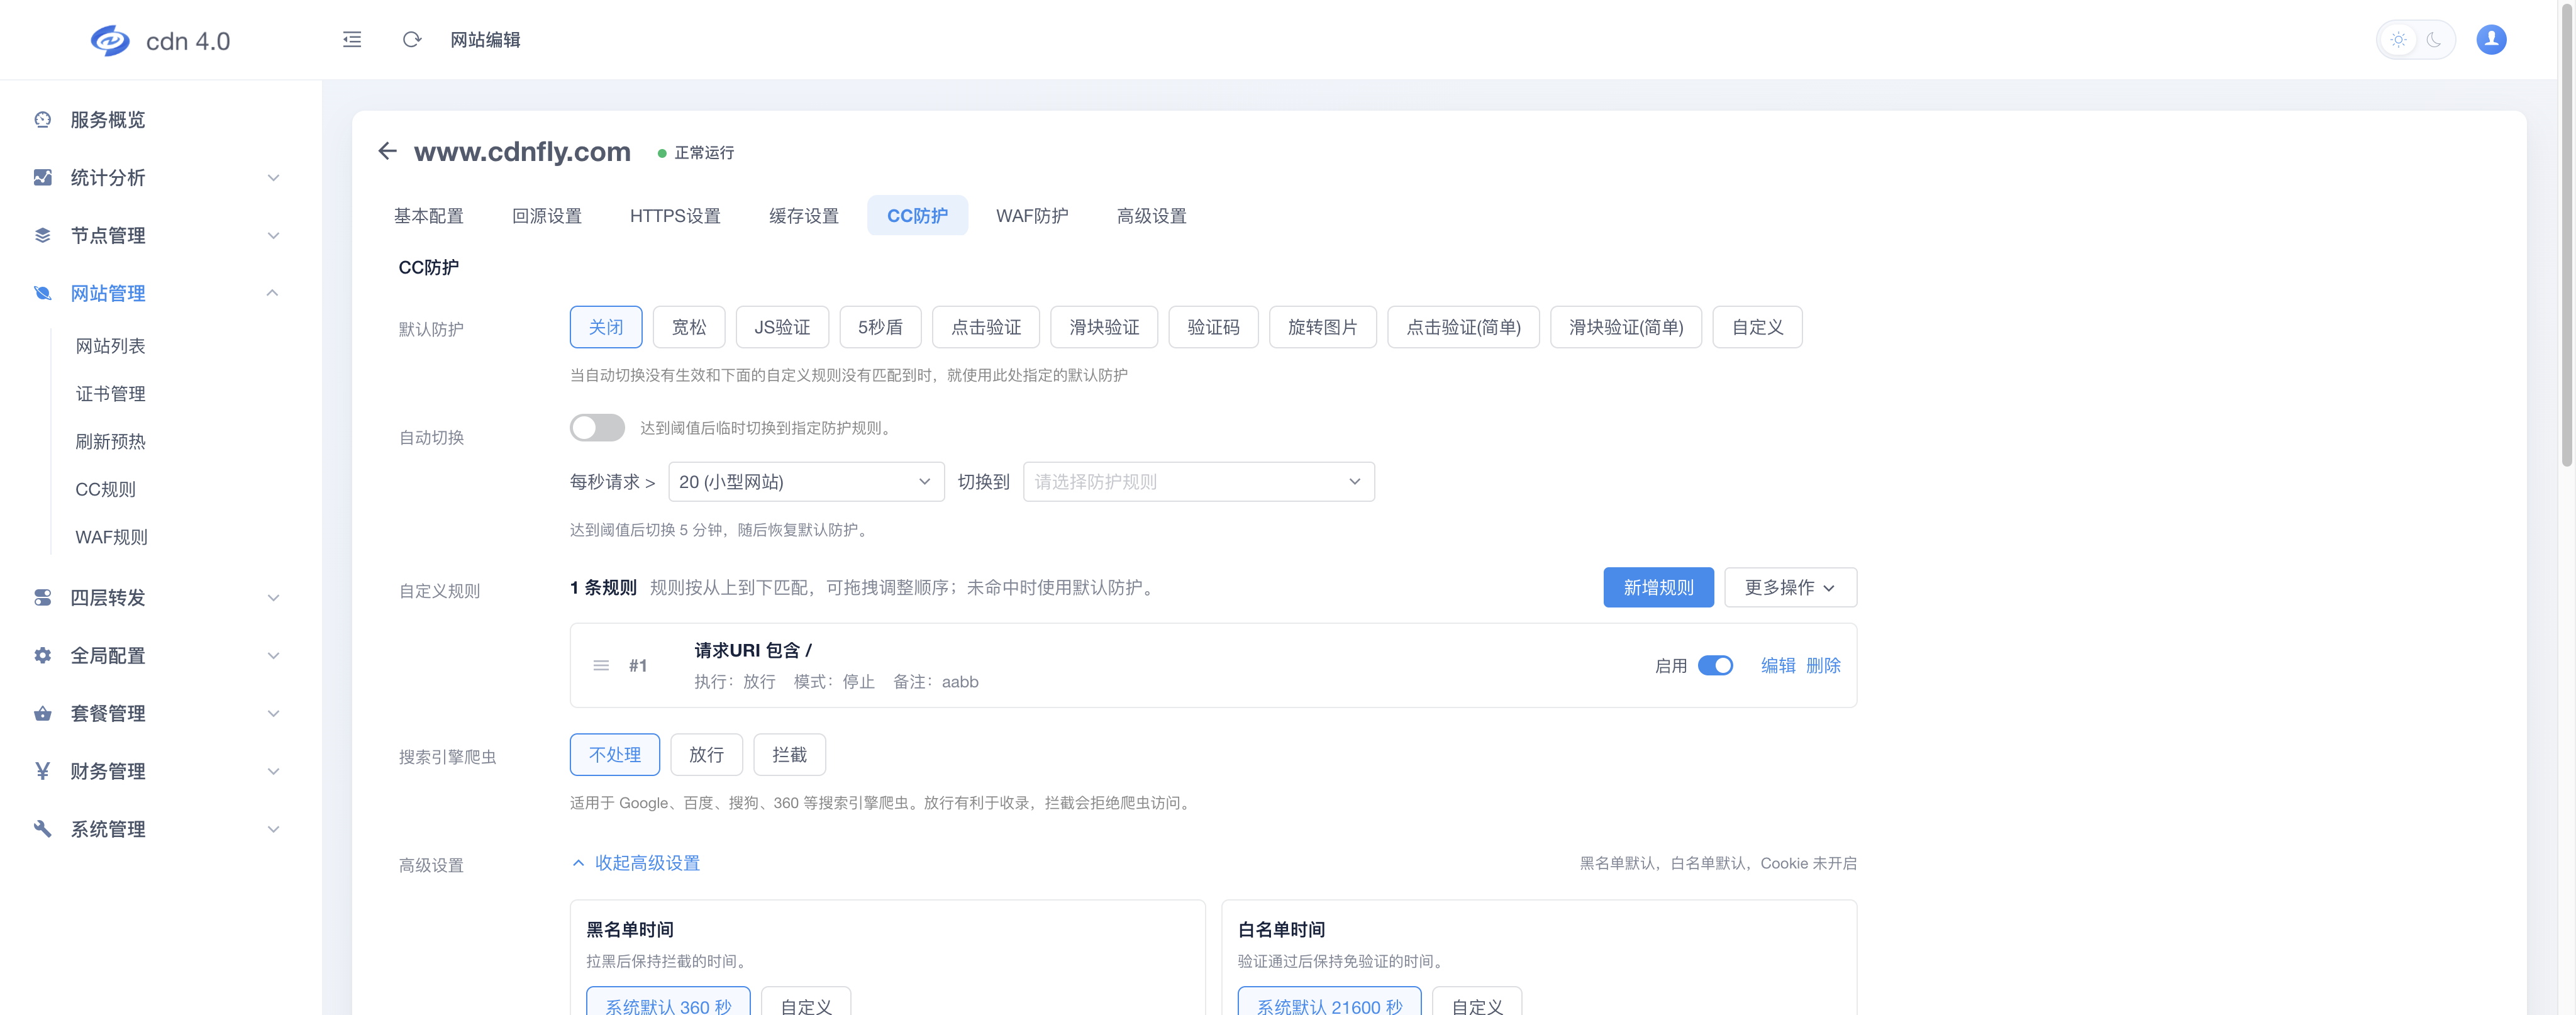The image size is (2576, 1015).
Task: Click the 全局配置 gear icon
Action: coord(42,656)
